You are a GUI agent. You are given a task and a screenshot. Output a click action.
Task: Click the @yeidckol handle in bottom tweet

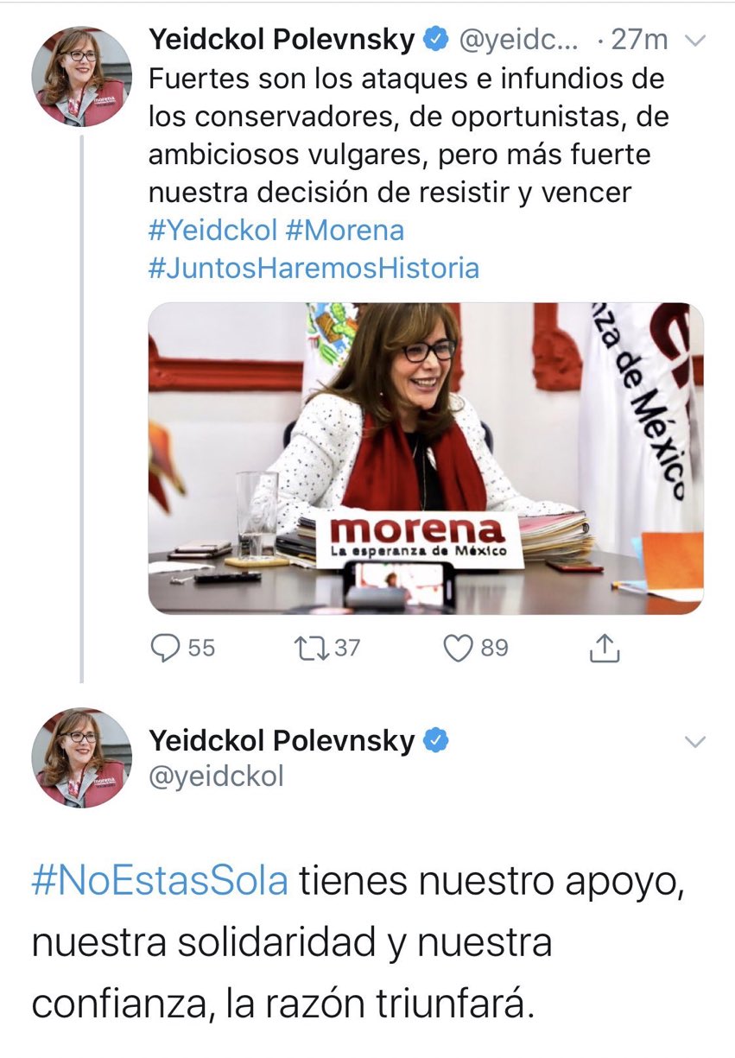[216, 776]
